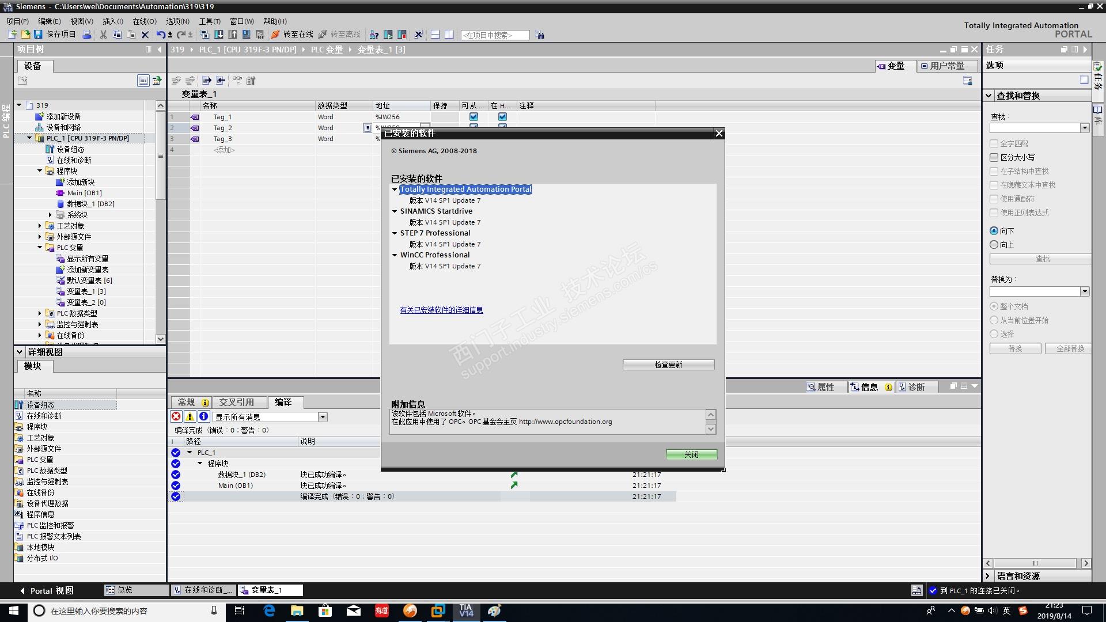Image resolution: width=1106 pixels, height=622 pixels.
Task: Select the 向上 radio button
Action: [x=994, y=245]
